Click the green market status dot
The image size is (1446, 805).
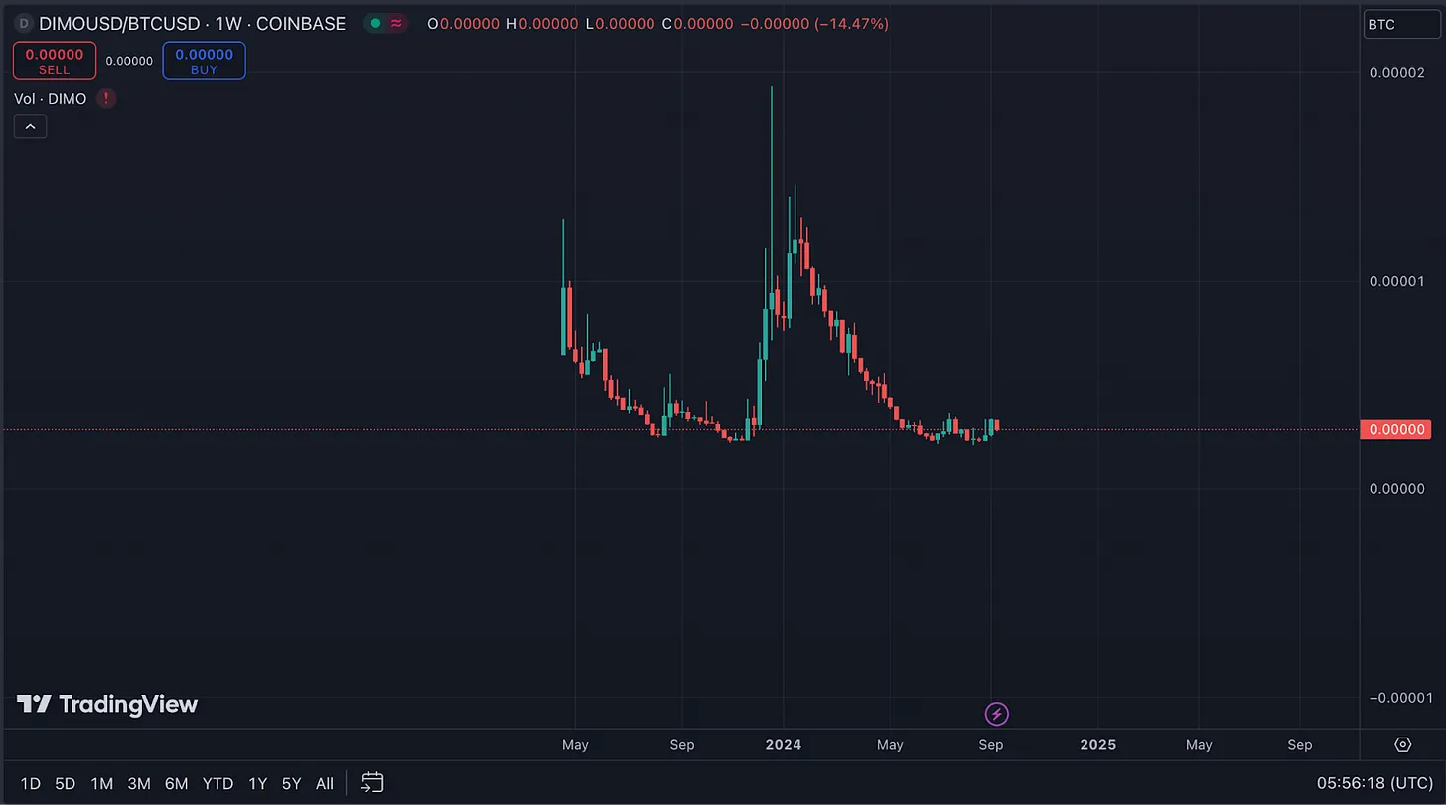pyautogui.click(x=374, y=23)
